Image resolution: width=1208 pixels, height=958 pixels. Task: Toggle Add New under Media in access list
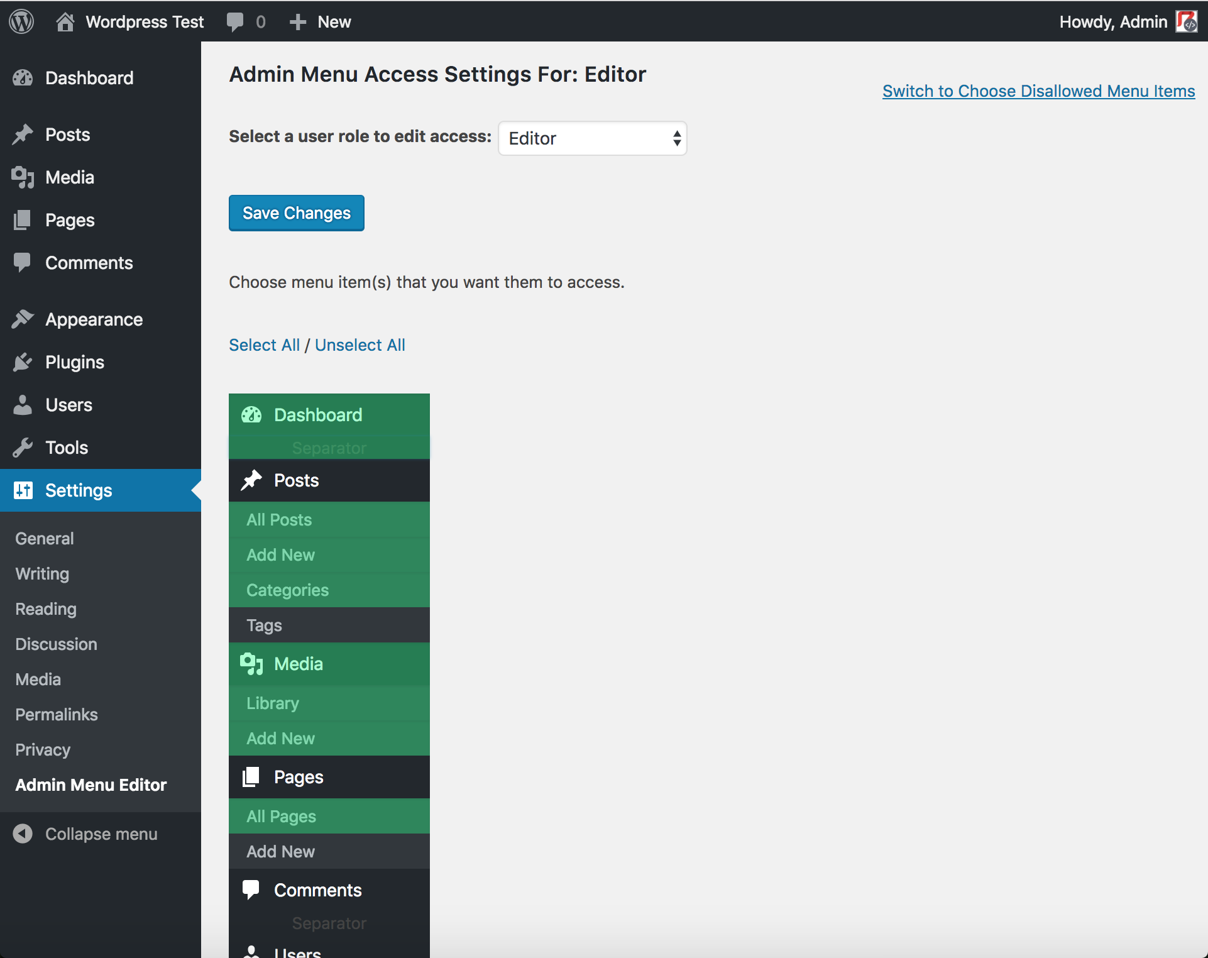pyautogui.click(x=329, y=738)
